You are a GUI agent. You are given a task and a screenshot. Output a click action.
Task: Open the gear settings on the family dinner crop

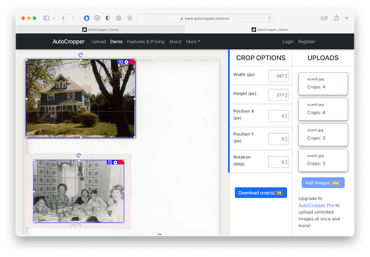tap(115, 163)
